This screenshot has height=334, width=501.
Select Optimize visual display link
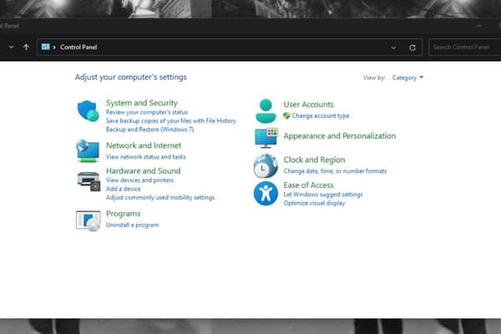314,203
